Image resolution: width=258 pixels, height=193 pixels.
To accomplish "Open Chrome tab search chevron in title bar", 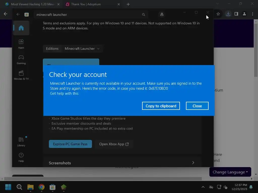I will pyautogui.click(x=217, y=4).
